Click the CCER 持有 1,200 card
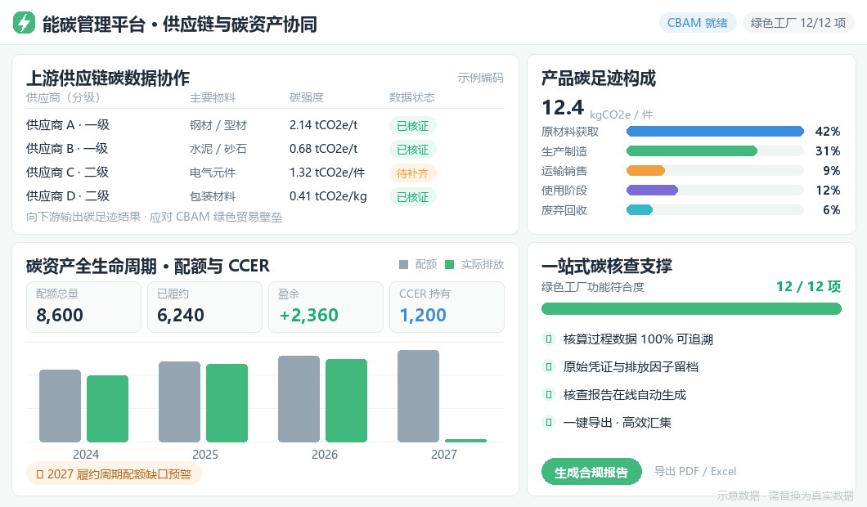 pyautogui.click(x=447, y=307)
